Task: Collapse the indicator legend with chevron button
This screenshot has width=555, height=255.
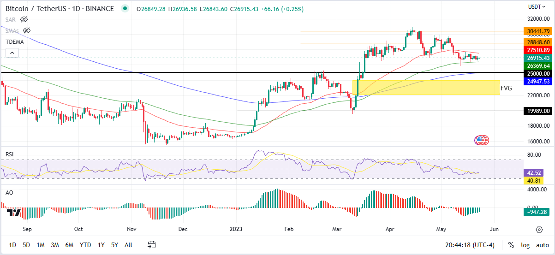Action: coord(12,53)
